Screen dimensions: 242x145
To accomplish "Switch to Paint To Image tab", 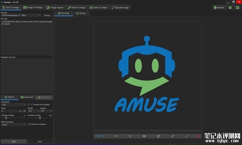I will [76, 8].
